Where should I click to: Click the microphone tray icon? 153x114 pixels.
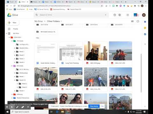tap(128, 112)
